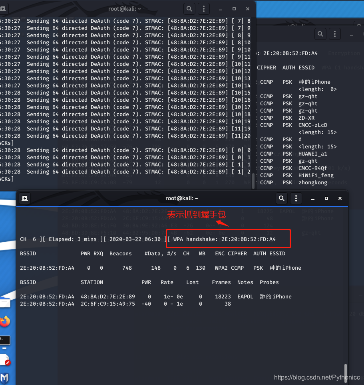Close the front terminal window
This screenshot has height=385, width=364.
340,198
